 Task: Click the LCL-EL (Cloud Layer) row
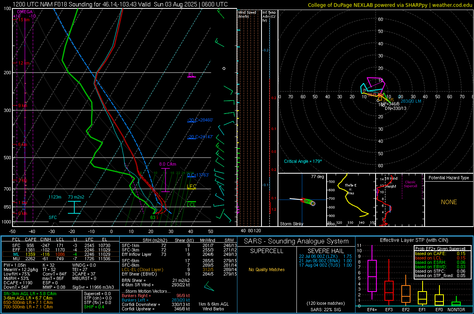pyautogui.click(x=179, y=269)
